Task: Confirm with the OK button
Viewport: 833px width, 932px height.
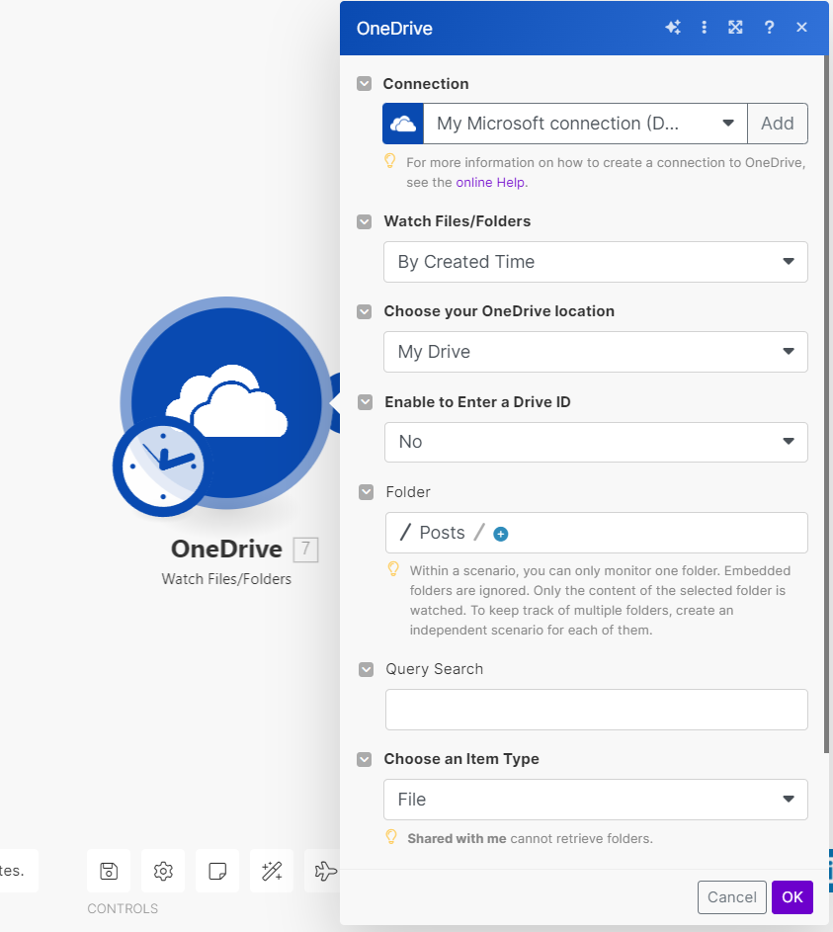Action: 792,897
